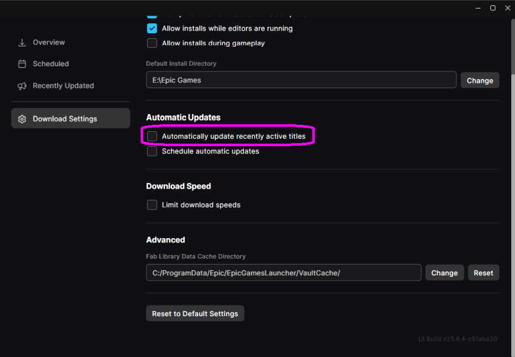Click the Overview download arrow icon

click(22, 42)
